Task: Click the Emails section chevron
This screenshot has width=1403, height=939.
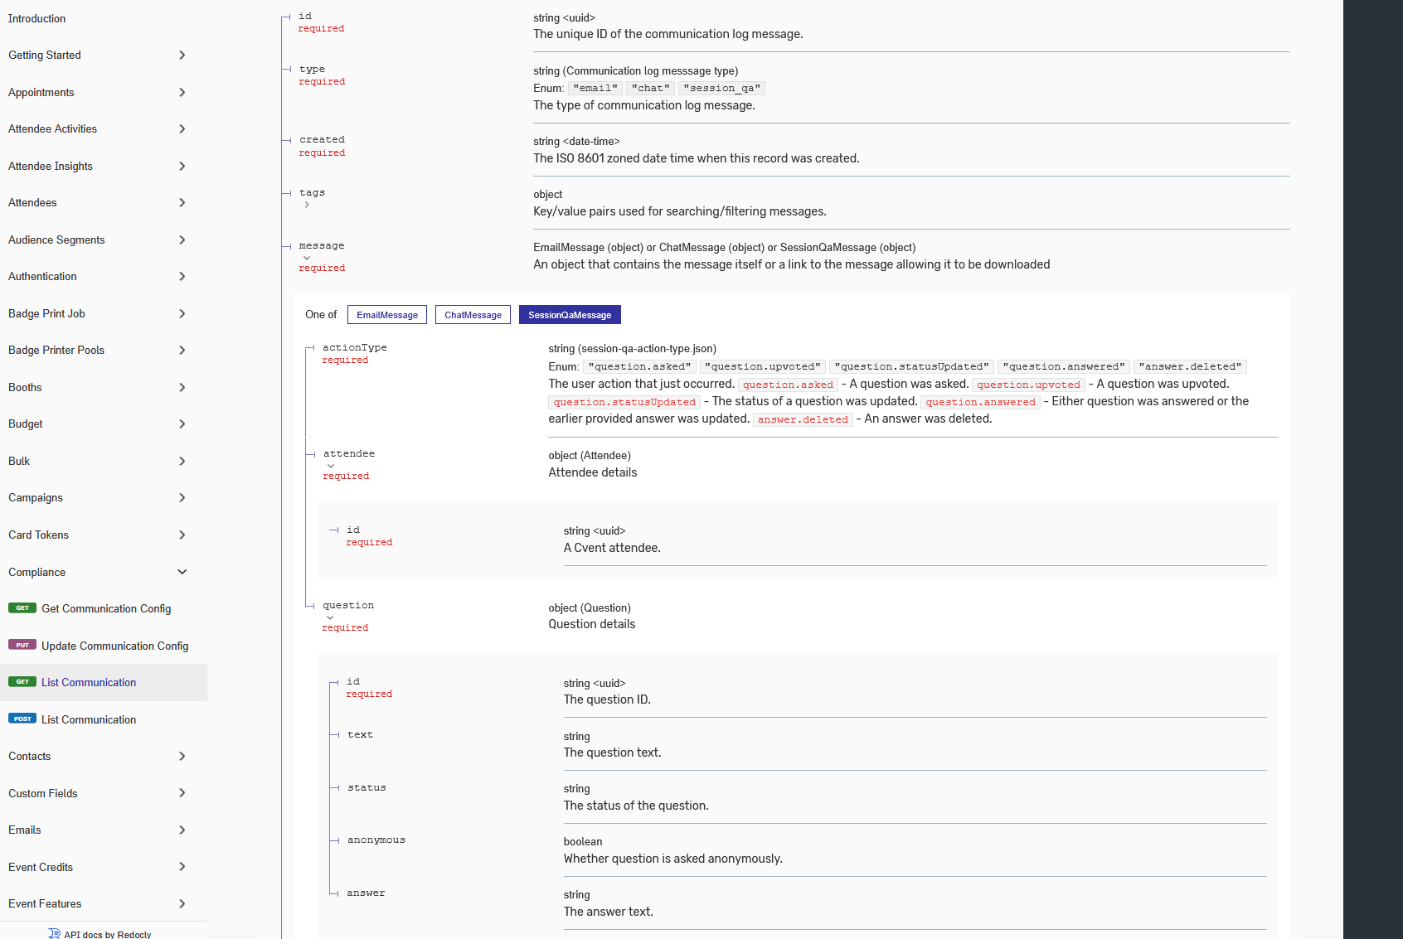Action: point(182,830)
